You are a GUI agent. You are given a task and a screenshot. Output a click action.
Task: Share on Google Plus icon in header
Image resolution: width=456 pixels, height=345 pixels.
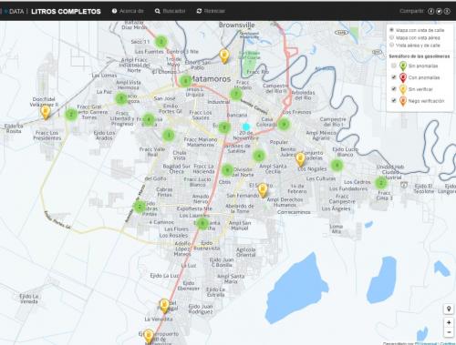coord(447,11)
